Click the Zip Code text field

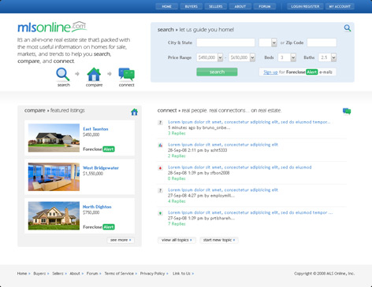pyautogui.click(x=322, y=42)
